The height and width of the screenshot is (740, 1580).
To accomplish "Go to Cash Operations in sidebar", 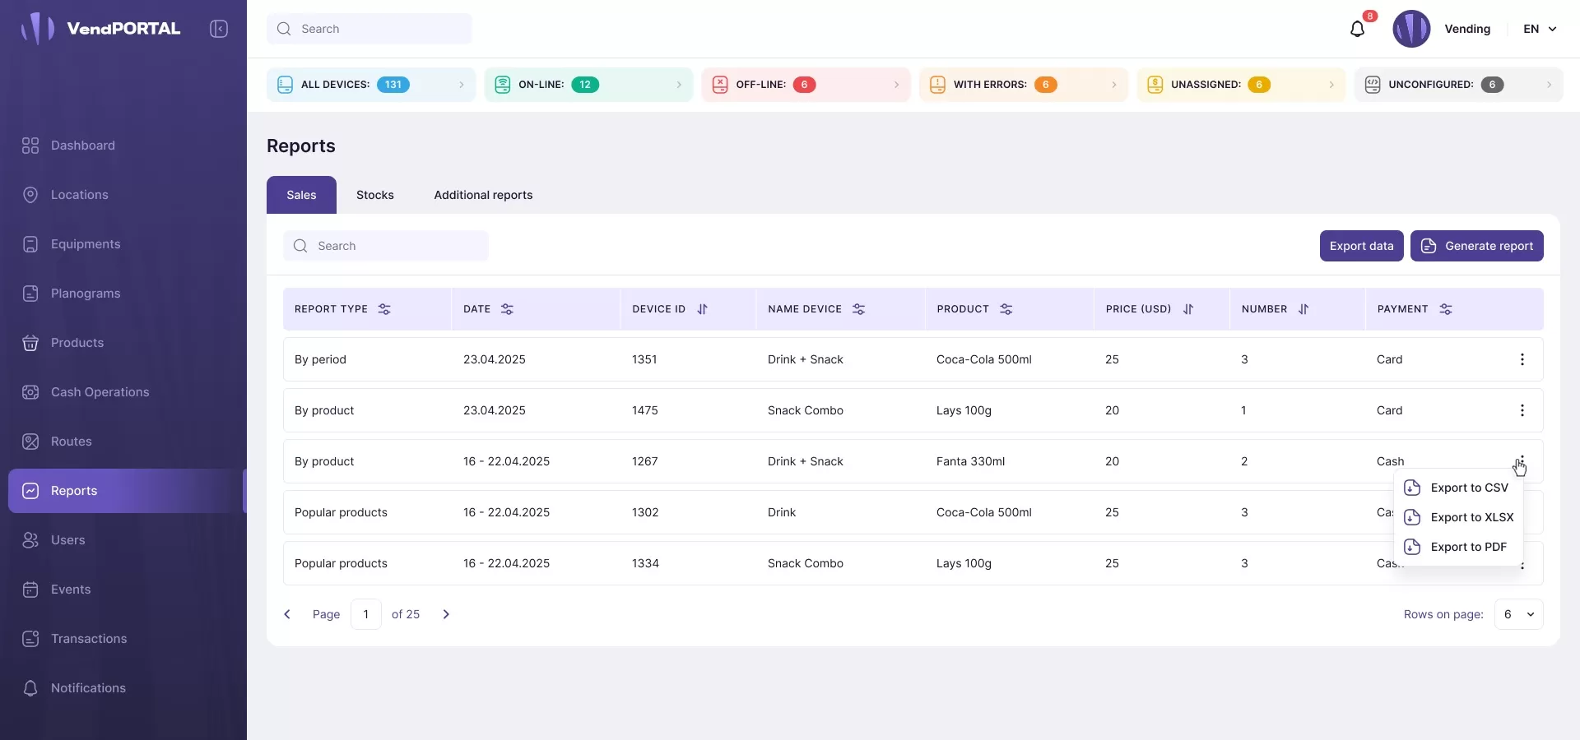I will pos(100,392).
